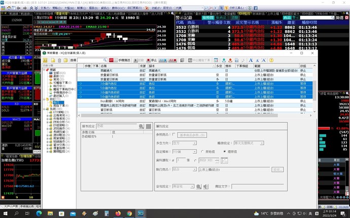Screen dimensions: 350x218
Task: Open Firefox from the Windows taskbar
Action: tap(118, 213)
